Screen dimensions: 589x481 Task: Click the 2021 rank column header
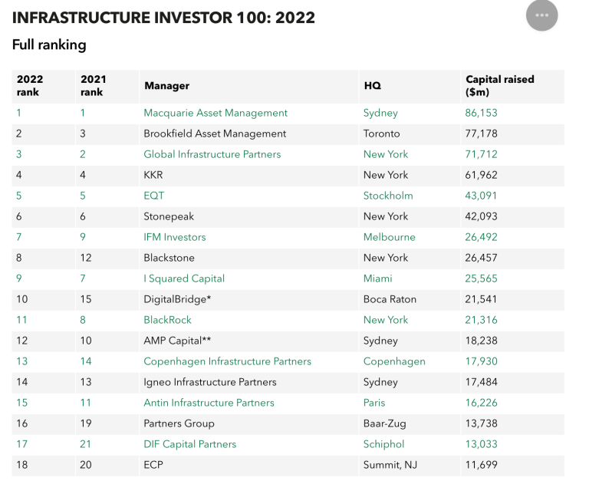(x=93, y=86)
